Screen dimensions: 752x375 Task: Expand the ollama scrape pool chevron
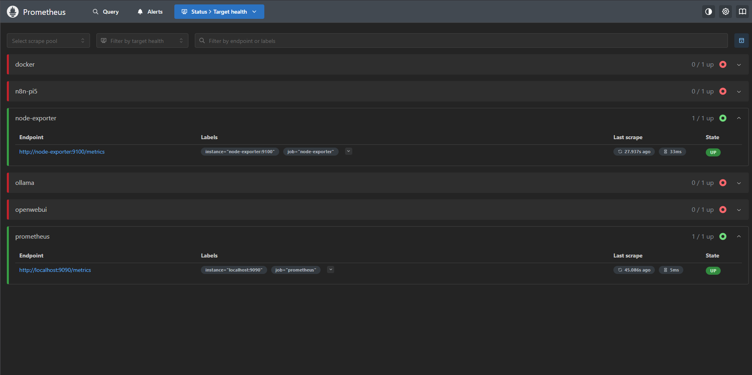pyautogui.click(x=739, y=183)
